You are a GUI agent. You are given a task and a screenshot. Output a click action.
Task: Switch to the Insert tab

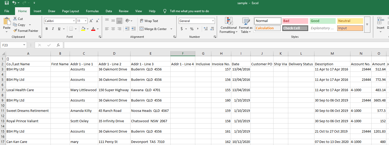coord(37,11)
